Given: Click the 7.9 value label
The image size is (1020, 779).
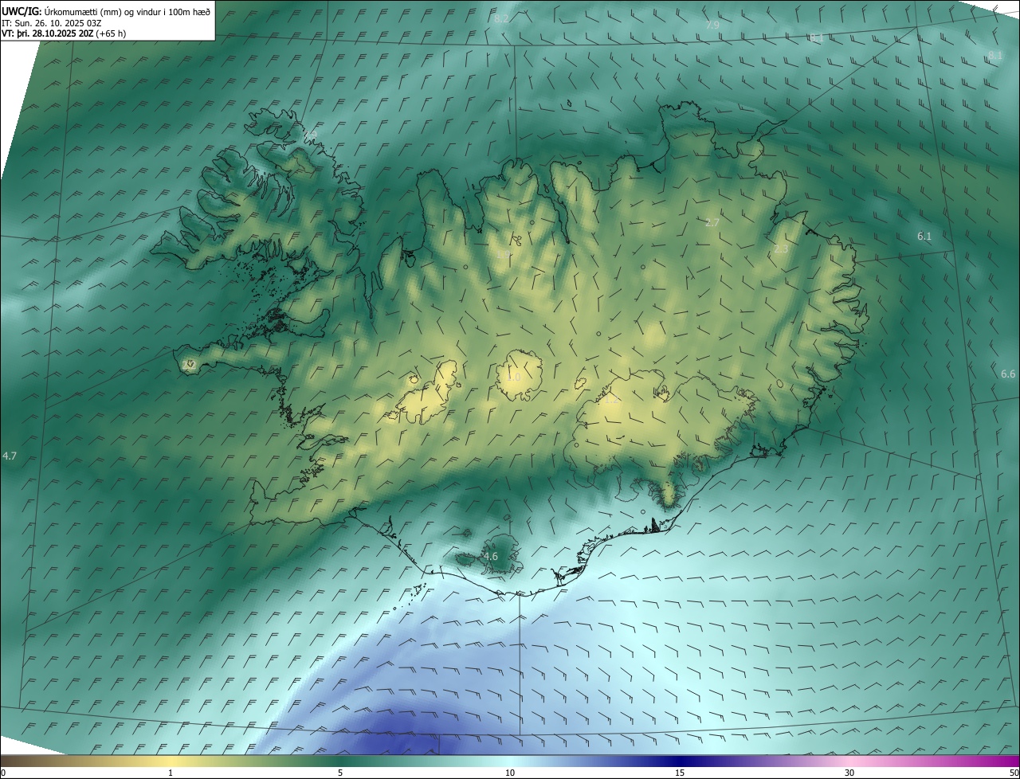Looking at the screenshot, I should click(x=712, y=25).
